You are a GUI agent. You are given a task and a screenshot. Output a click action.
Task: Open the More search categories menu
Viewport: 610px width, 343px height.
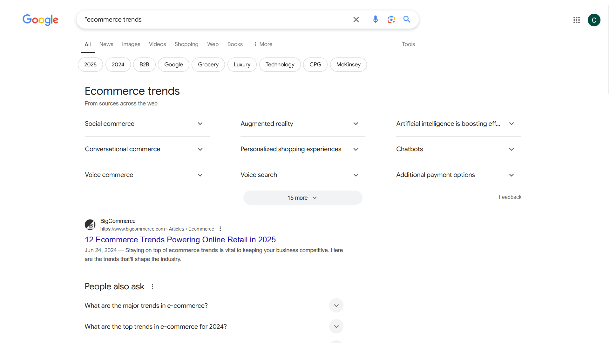pos(263,44)
